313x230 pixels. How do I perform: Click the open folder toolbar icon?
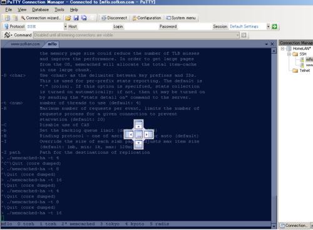pyautogui.click(x=68, y=18)
